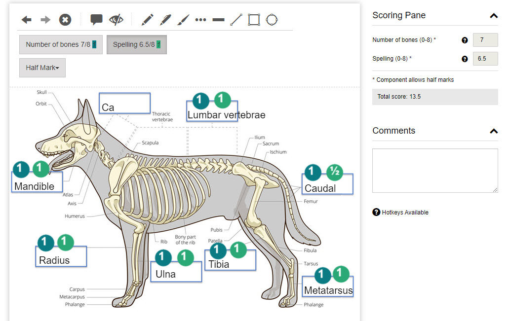The height and width of the screenshot is (321, 510).
Task: Click the Hotkeys Available link
Action: pos(405,213)
